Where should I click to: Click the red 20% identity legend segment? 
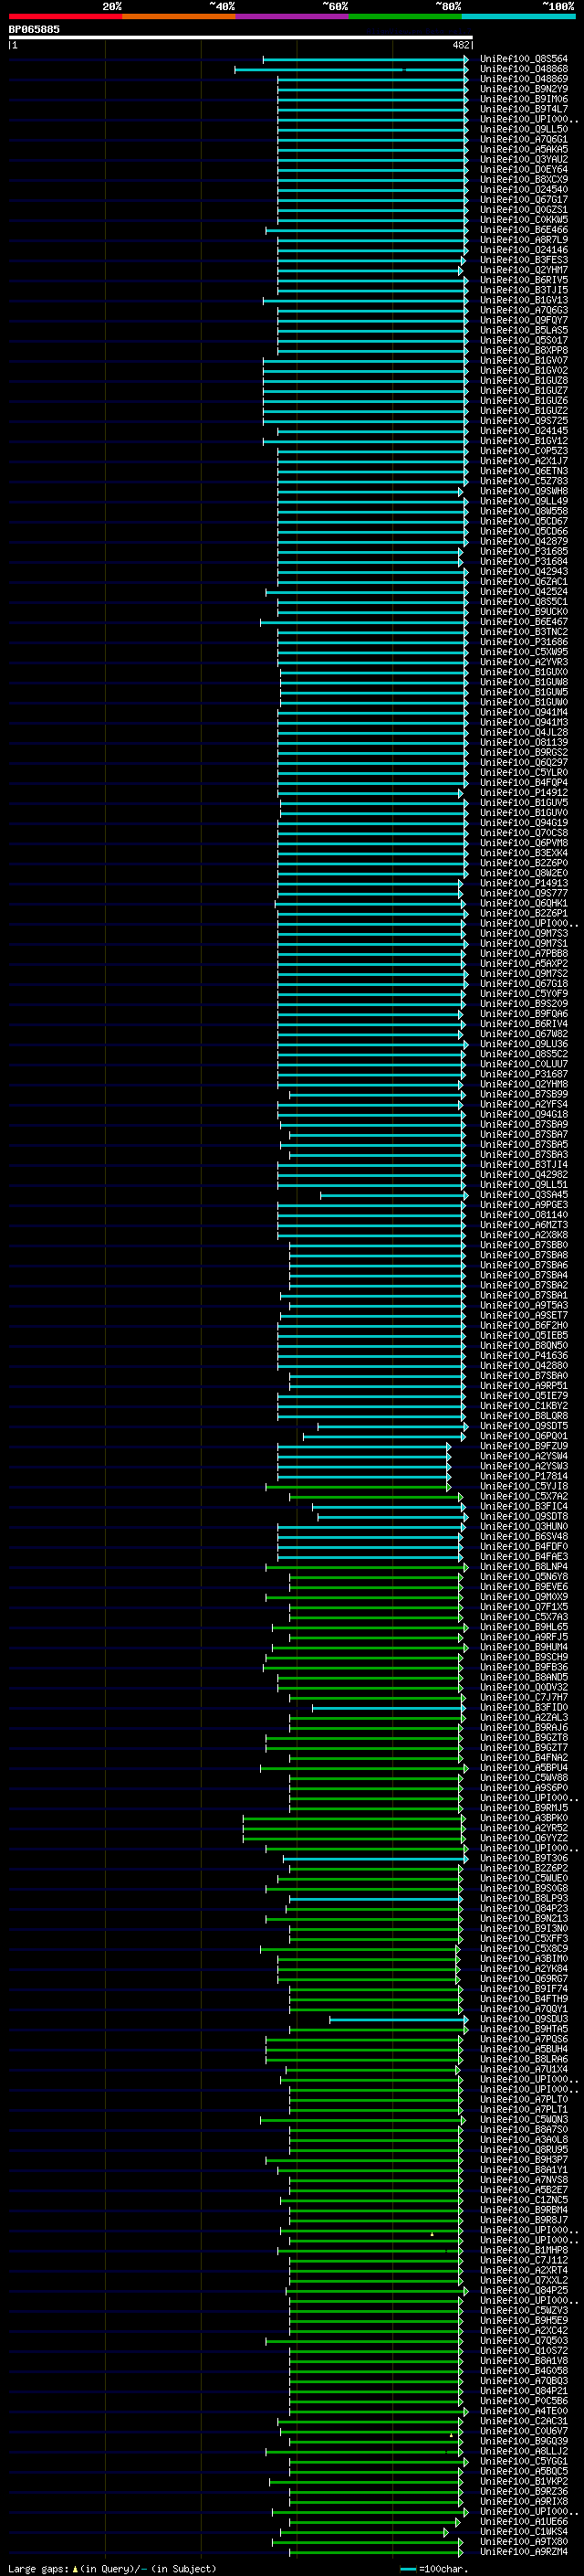pos(65,16)
